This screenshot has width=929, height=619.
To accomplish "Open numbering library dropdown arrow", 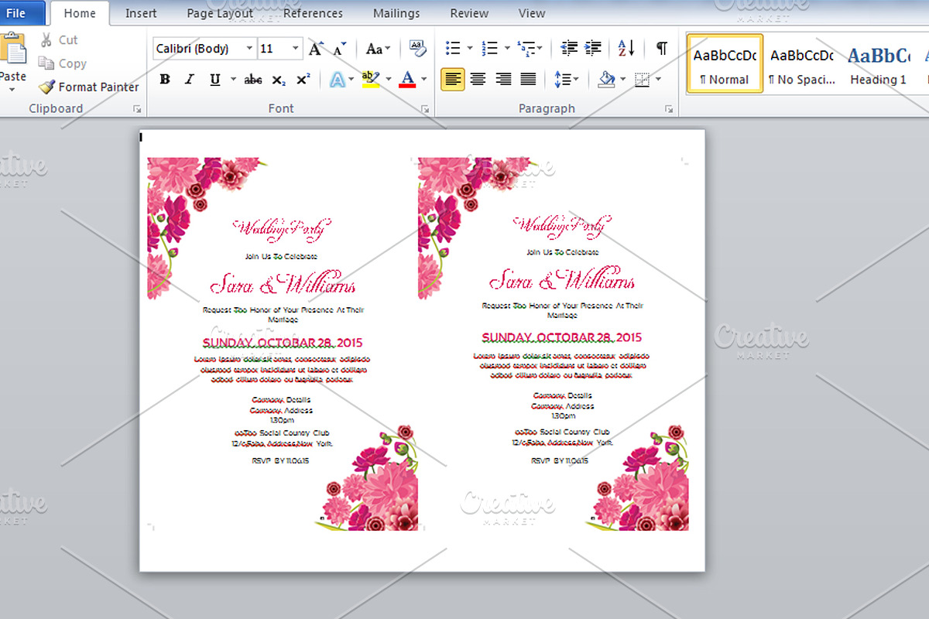I will coord(506,49).
